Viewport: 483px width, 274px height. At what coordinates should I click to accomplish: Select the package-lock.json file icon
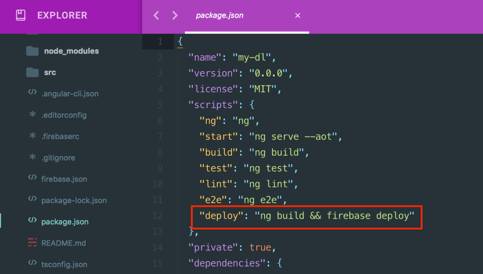[x=32, y=200]
